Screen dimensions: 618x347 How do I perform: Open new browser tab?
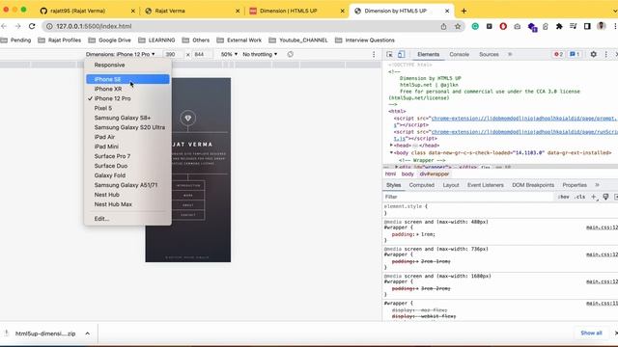point(463,11)
